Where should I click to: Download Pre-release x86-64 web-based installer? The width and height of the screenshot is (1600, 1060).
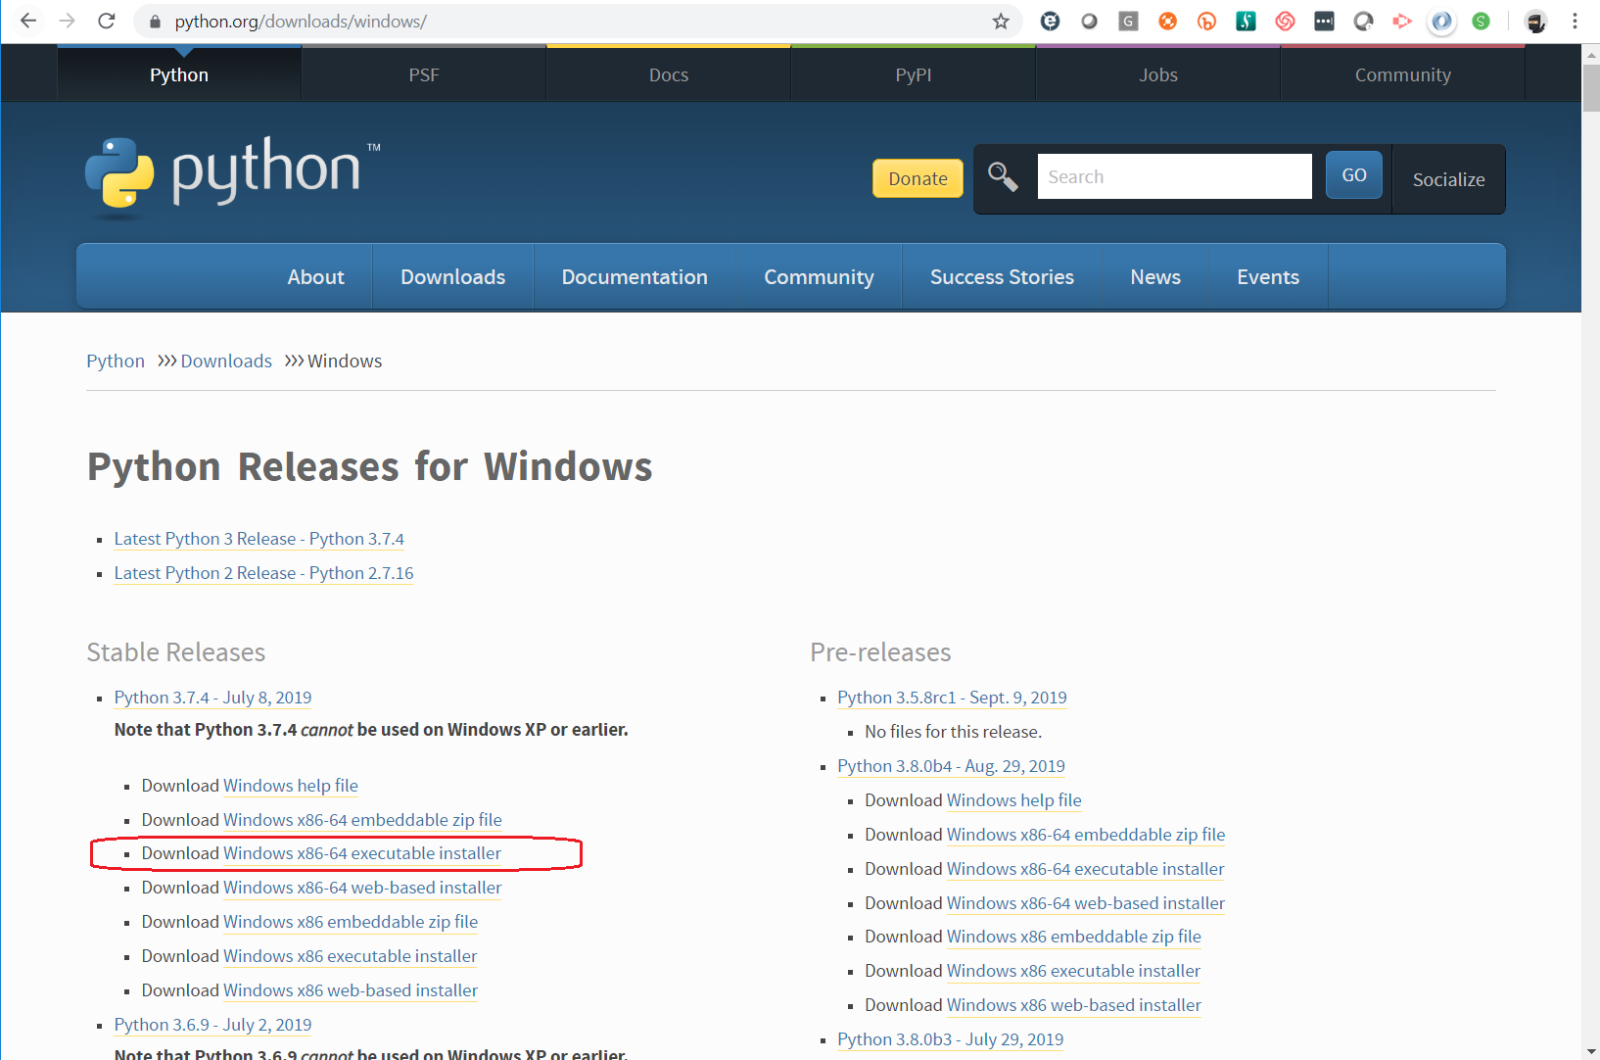tap(1086, 903)
